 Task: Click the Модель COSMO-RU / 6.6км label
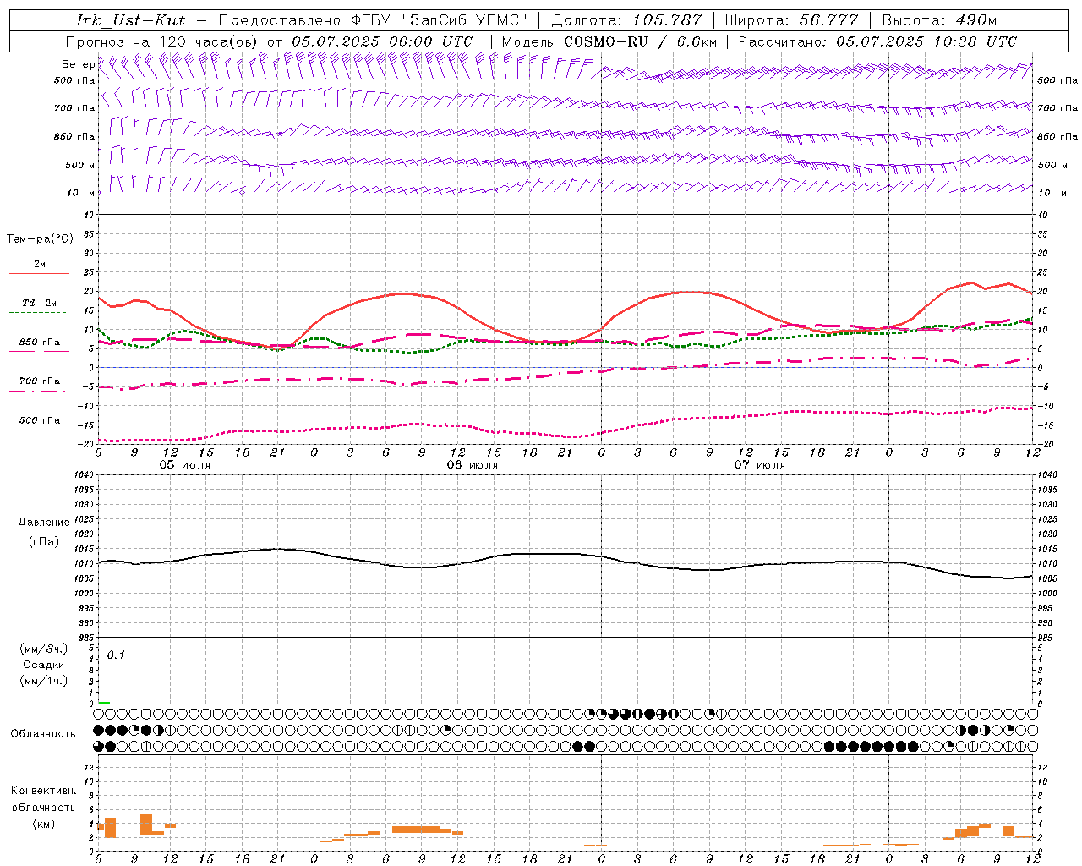pyautogui.click(x=609, y=41)
